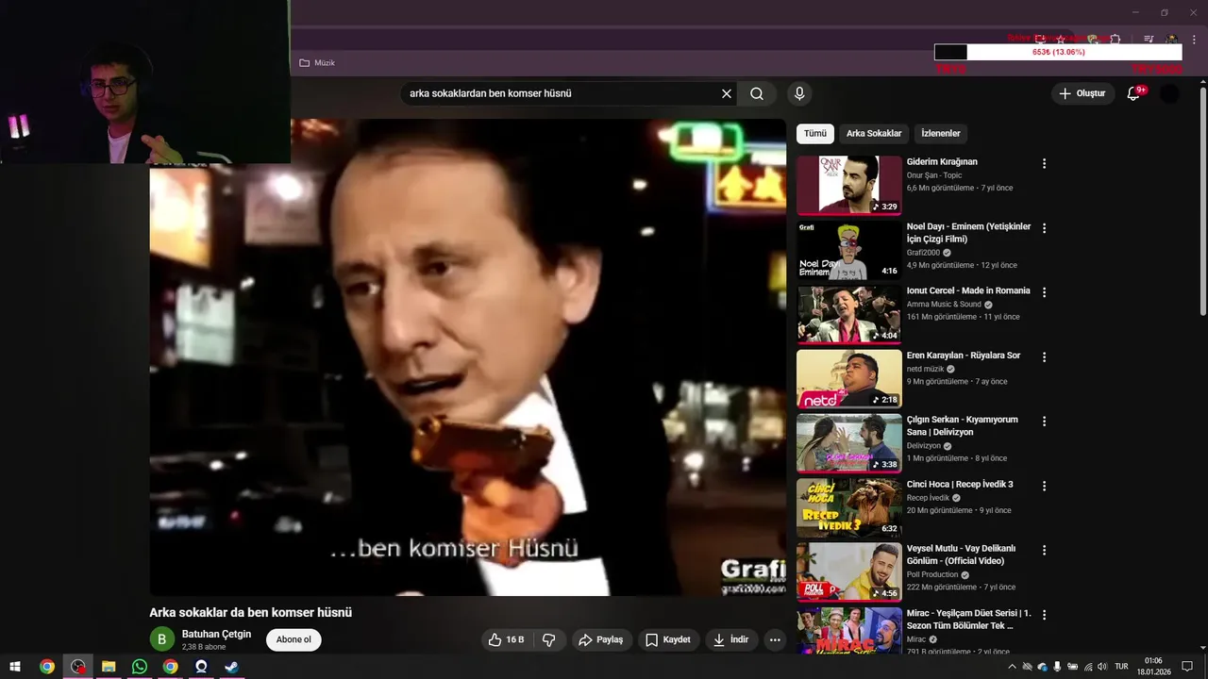The image size is (1208, 679).
Task: Open the Chrome profile avatar
Action: pyautogui.click(x=1171, y=40)
